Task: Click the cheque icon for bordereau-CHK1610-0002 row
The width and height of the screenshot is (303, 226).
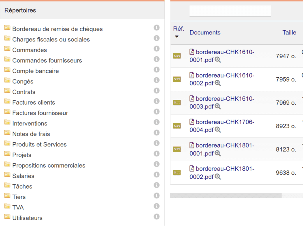Action: (x=177, y=79)
